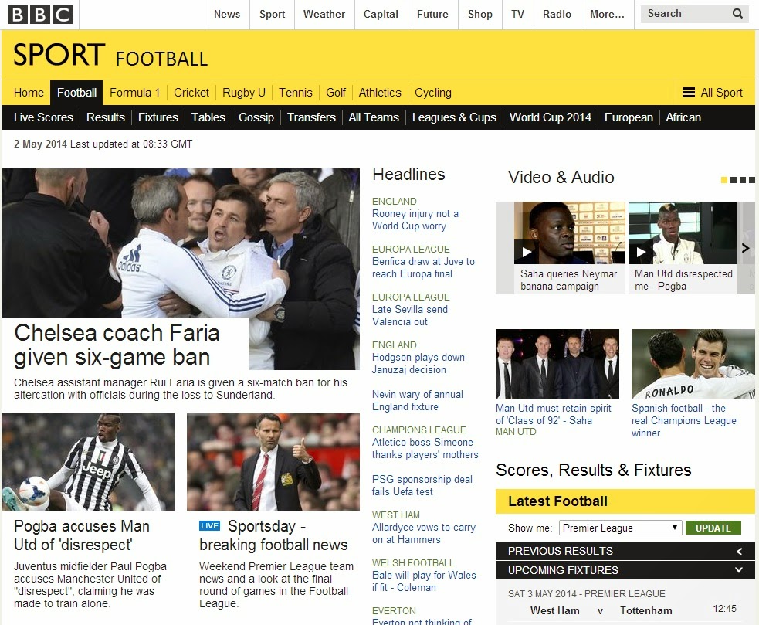Read Bale will play for Wales headline
Viewport: 759px width, 625px height.
(424, 582)
